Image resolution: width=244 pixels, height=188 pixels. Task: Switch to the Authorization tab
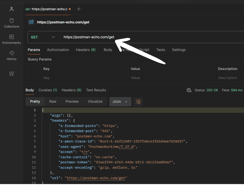pos(58,50)
